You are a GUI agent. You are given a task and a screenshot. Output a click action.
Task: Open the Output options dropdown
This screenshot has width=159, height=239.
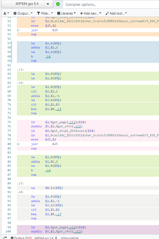tap(23, 13)
